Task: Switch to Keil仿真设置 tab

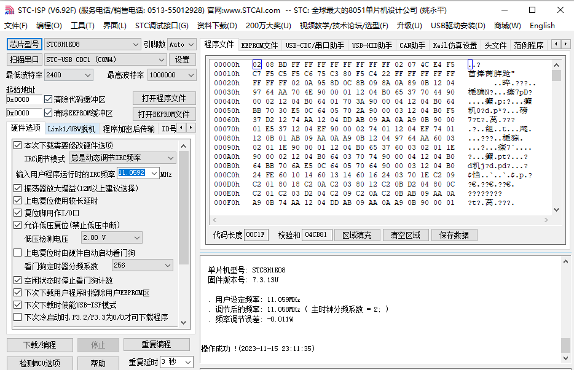Action: 455,45
